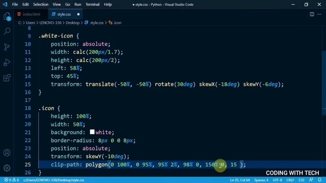Click the style.css file path in status bar
Viewport: 326px width, 183px height.
pyautogui.click(x=53, y=180)
